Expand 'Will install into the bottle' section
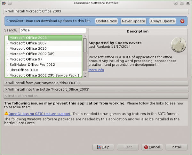Image resolution: width=192 pixels, height=155 pixels. 96,89
